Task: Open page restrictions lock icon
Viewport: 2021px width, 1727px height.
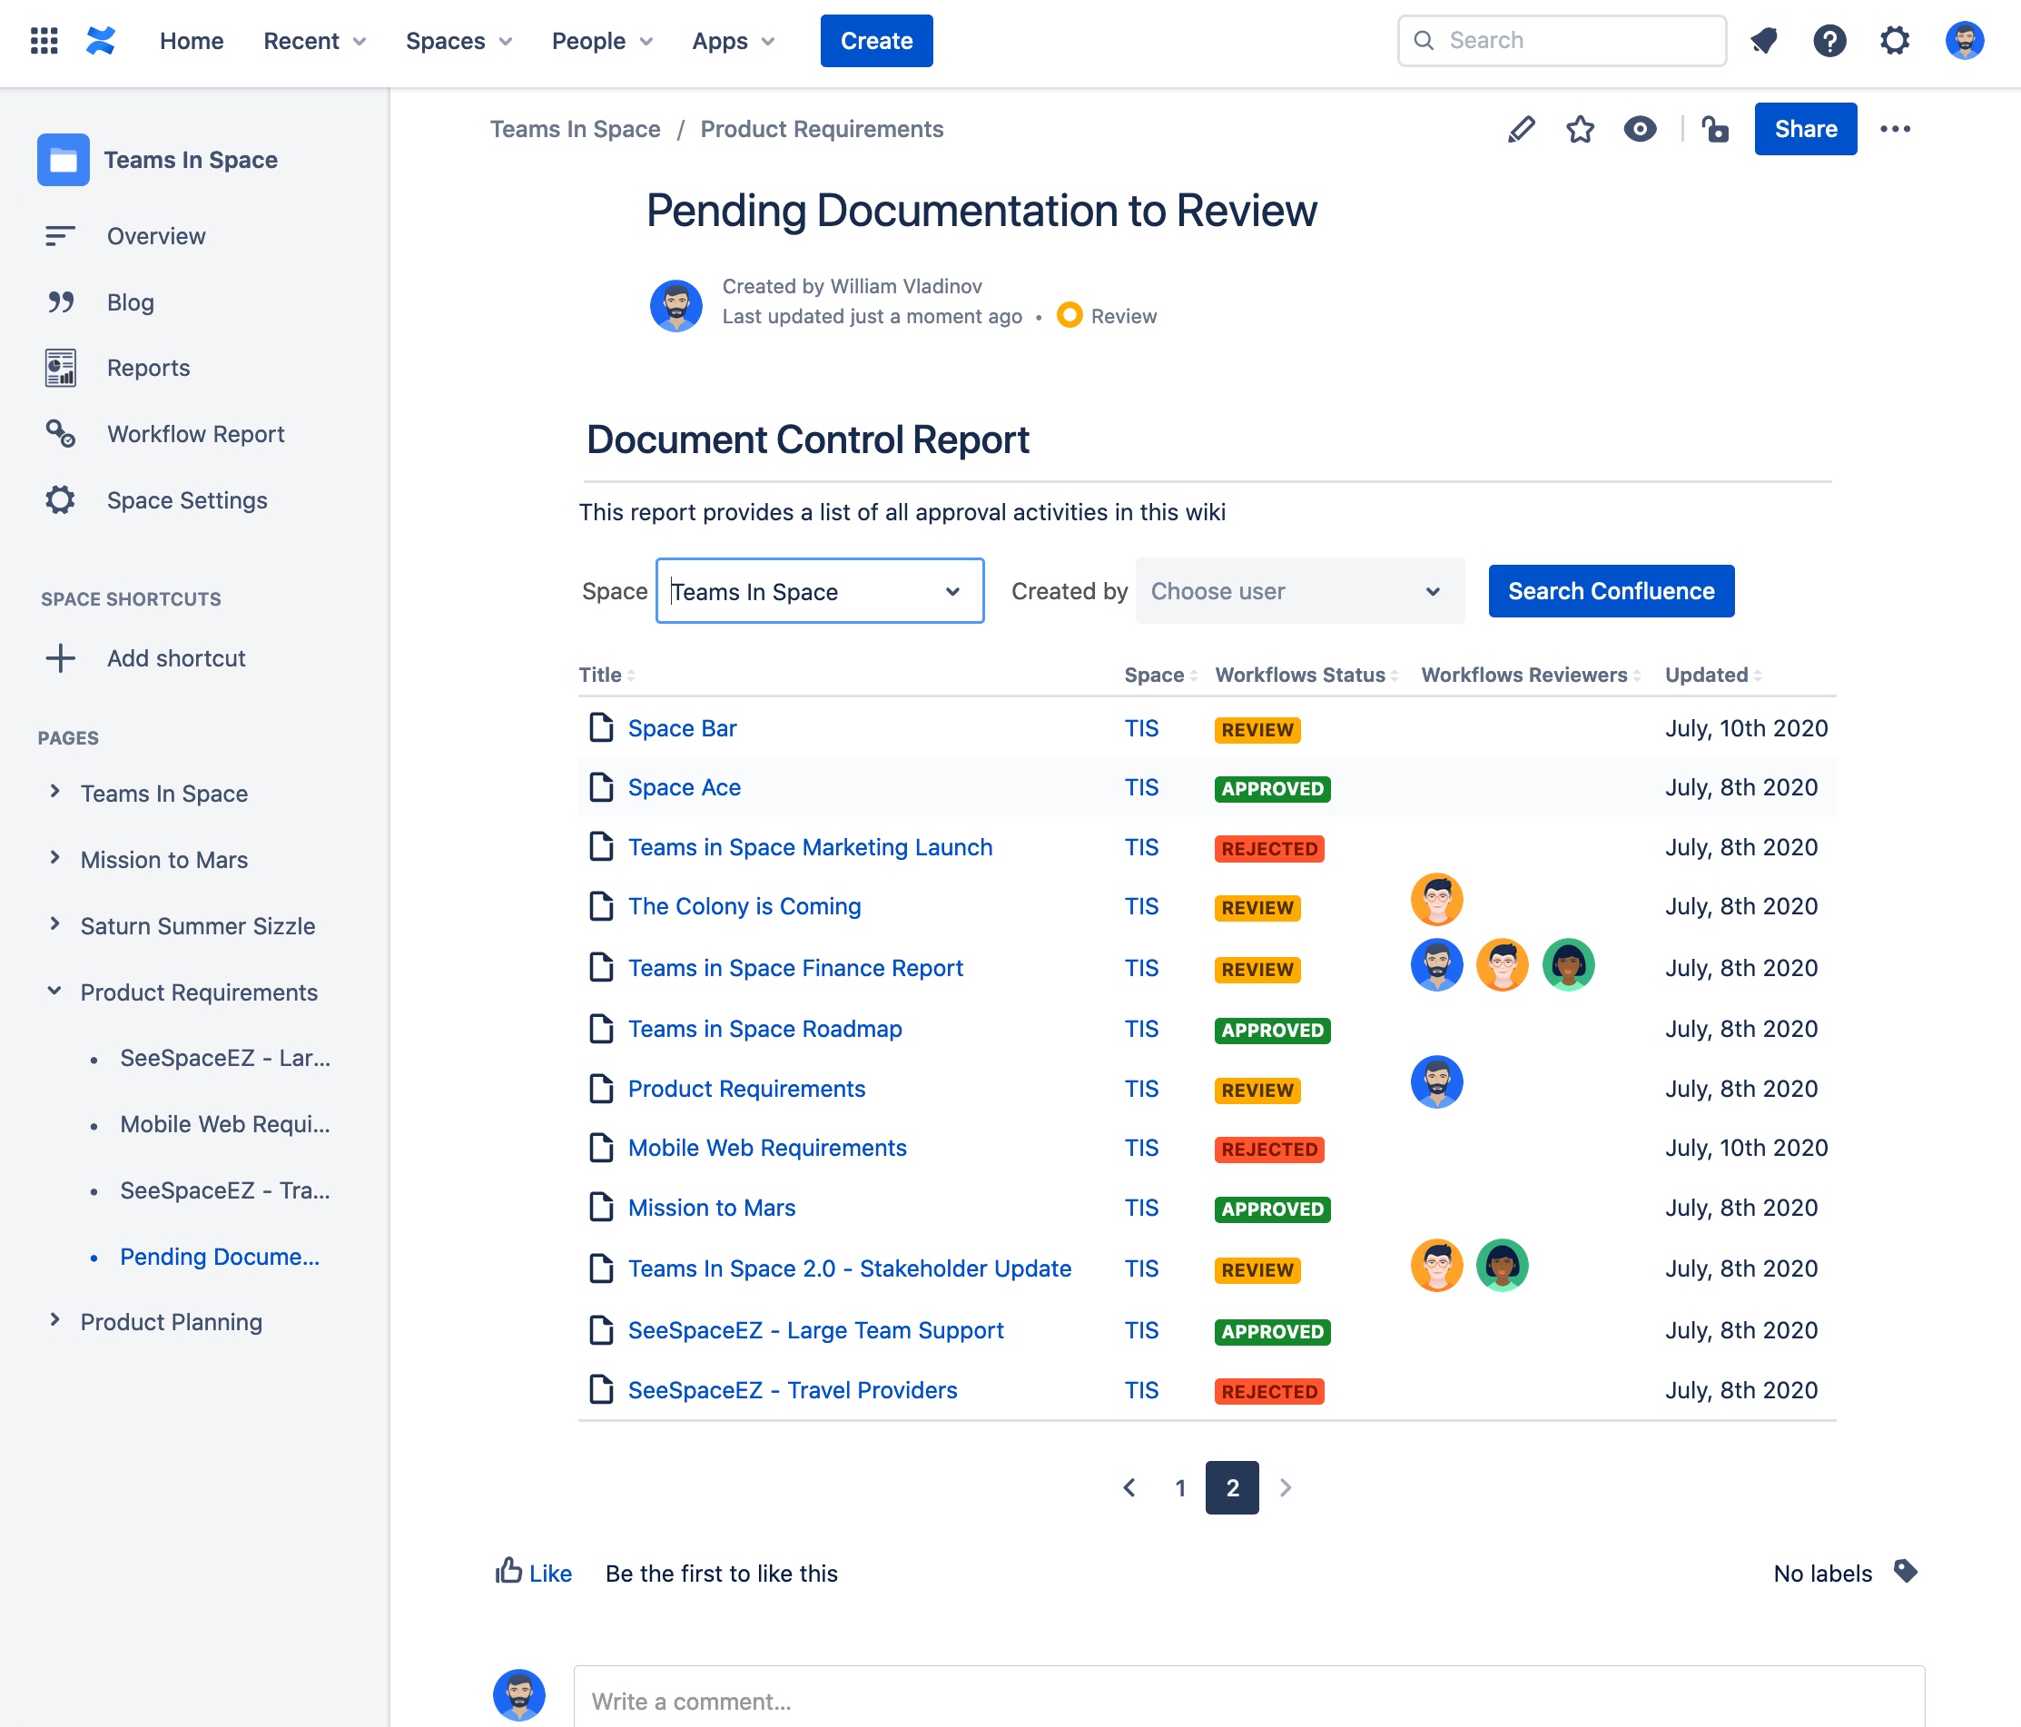Action: point(1715,129)
